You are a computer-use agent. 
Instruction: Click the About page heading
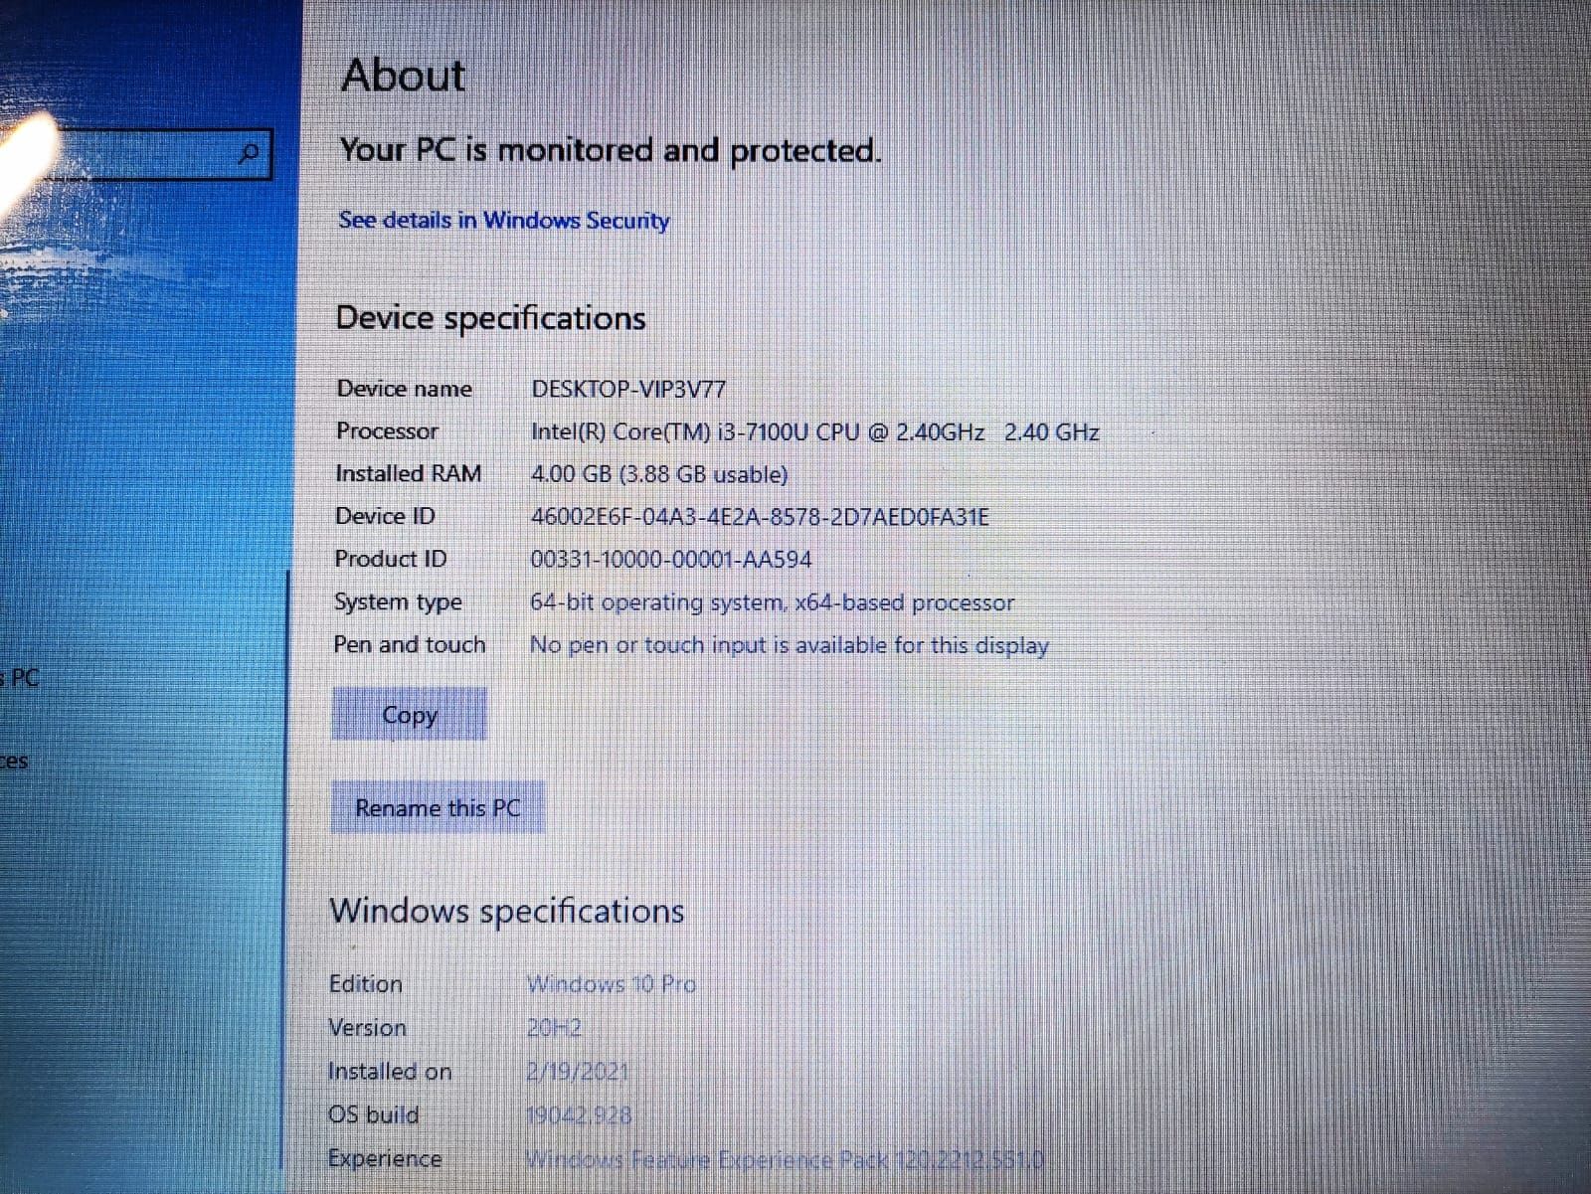point(403,75)
